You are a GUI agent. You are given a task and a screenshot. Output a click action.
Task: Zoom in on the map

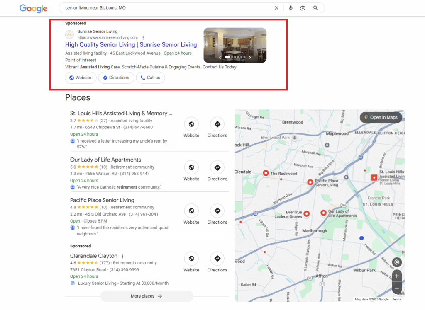[397, 276]
